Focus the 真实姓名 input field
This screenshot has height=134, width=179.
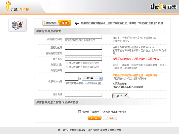(x=83, y=59)
